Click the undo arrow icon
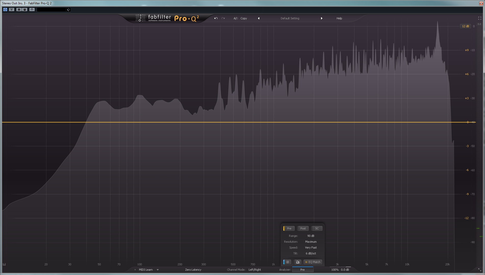Screen dimensions: 485x275 tap(216, 18)
